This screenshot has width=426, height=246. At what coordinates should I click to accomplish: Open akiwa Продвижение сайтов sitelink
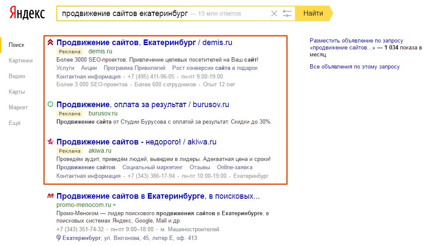86,167
